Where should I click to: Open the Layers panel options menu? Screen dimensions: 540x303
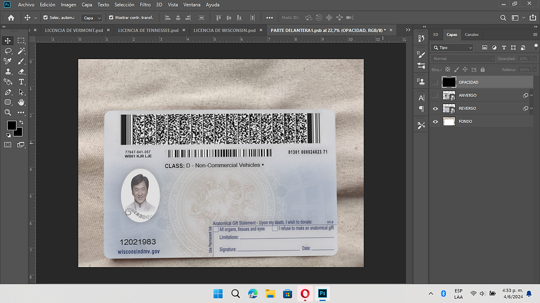535,34
